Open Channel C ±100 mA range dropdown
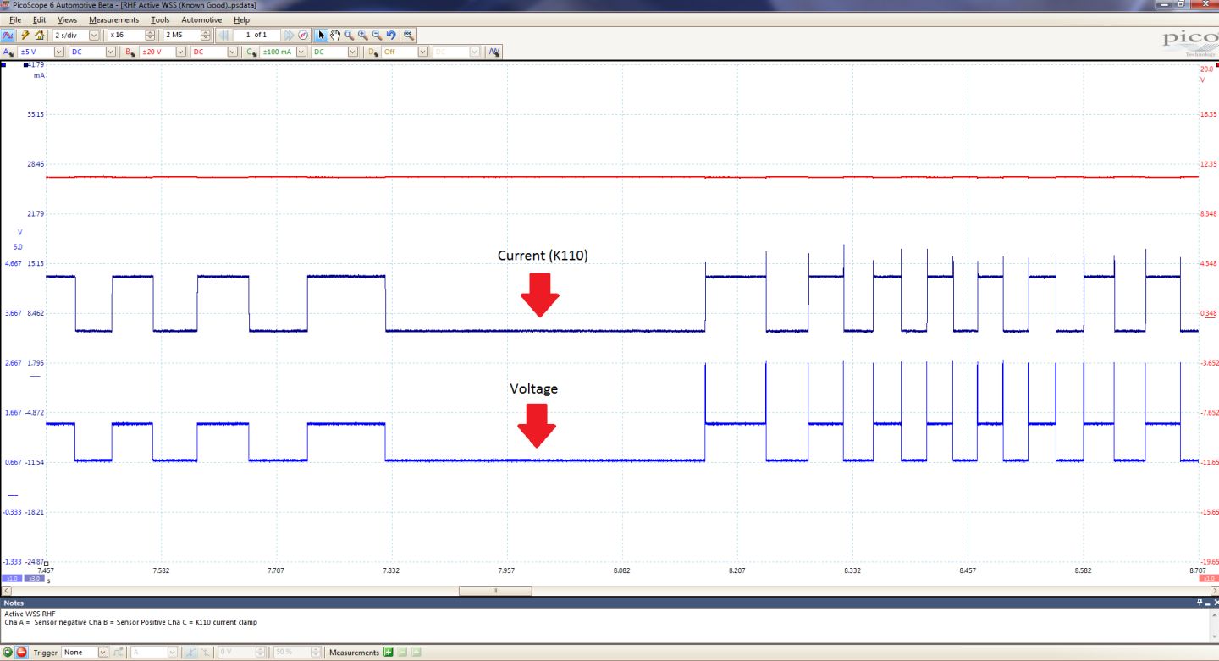 coord(303,52)
